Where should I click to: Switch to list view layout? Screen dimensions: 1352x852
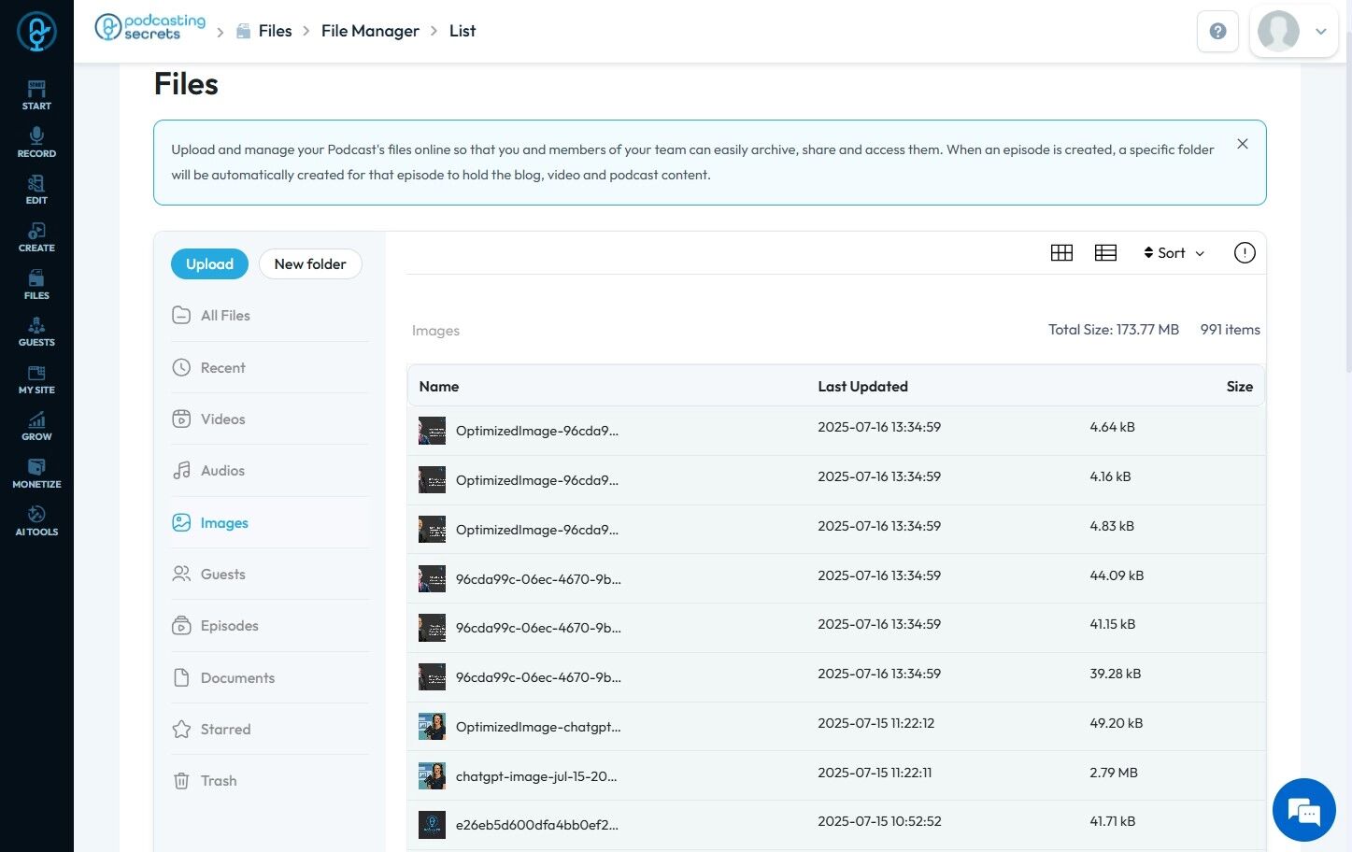[1105, 253]
